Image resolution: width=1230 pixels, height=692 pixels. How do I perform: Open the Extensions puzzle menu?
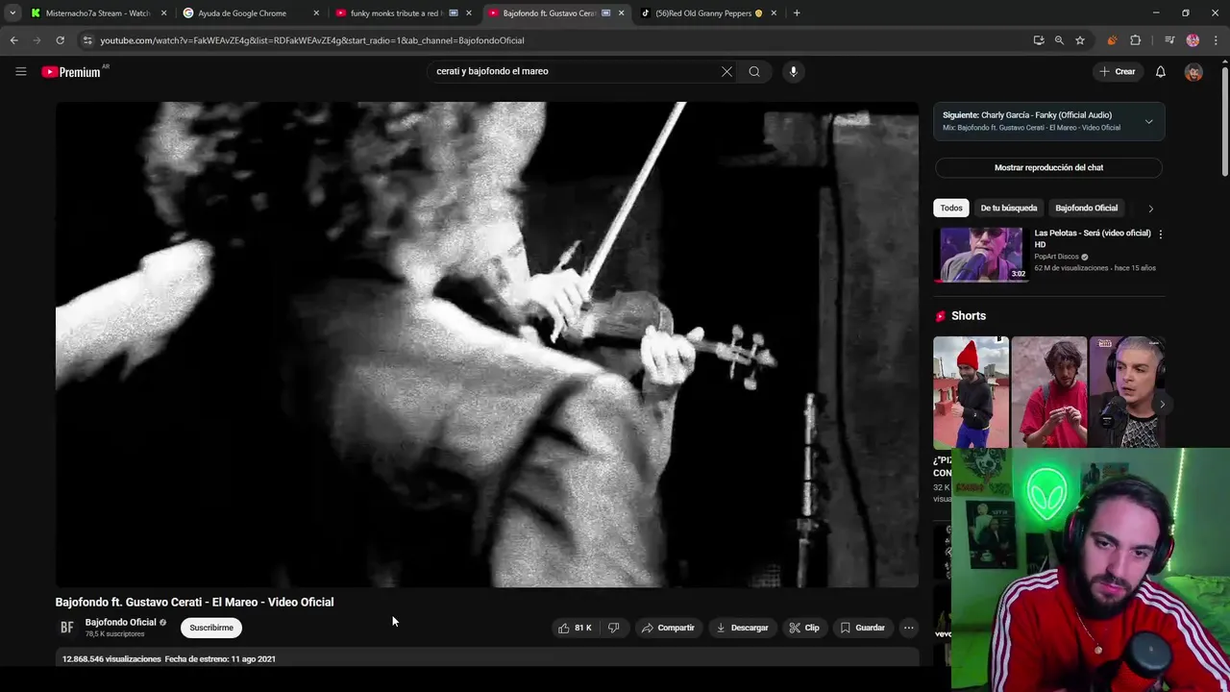point(1135,40)
